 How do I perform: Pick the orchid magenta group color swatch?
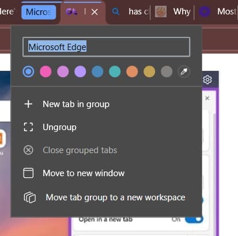pyautogui.click(x=63, y=71)
